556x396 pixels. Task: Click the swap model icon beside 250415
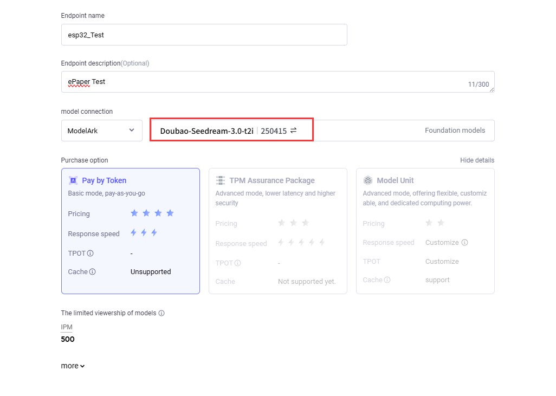pyautogui.click(x=293, y=131)
